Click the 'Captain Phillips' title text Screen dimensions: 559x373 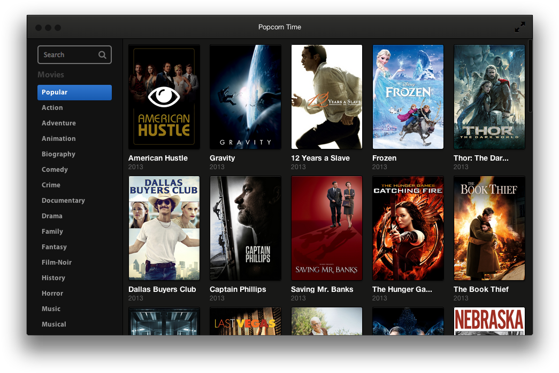click(x=238, y=289)
